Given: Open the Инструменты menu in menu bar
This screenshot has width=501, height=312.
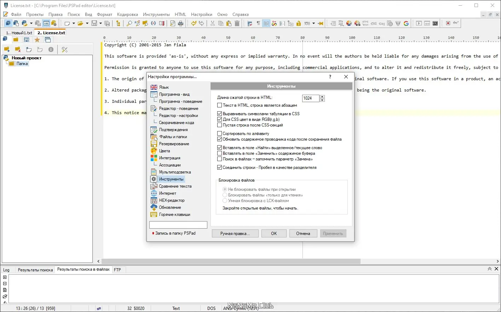Looking at the screenshot, I should click(156, 14).
